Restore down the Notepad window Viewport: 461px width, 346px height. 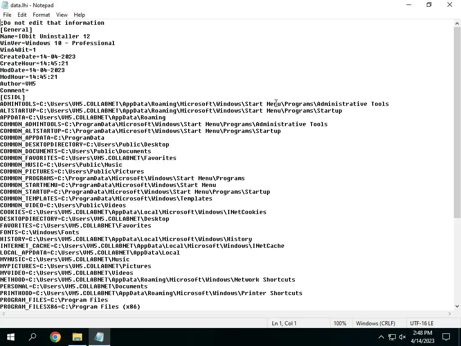click(x=429, y=5)
